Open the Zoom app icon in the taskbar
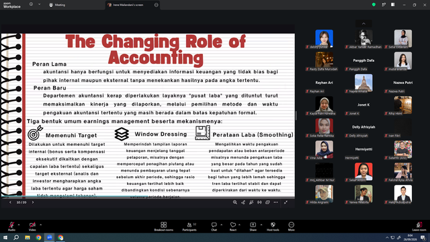 [x=50, y=237]
